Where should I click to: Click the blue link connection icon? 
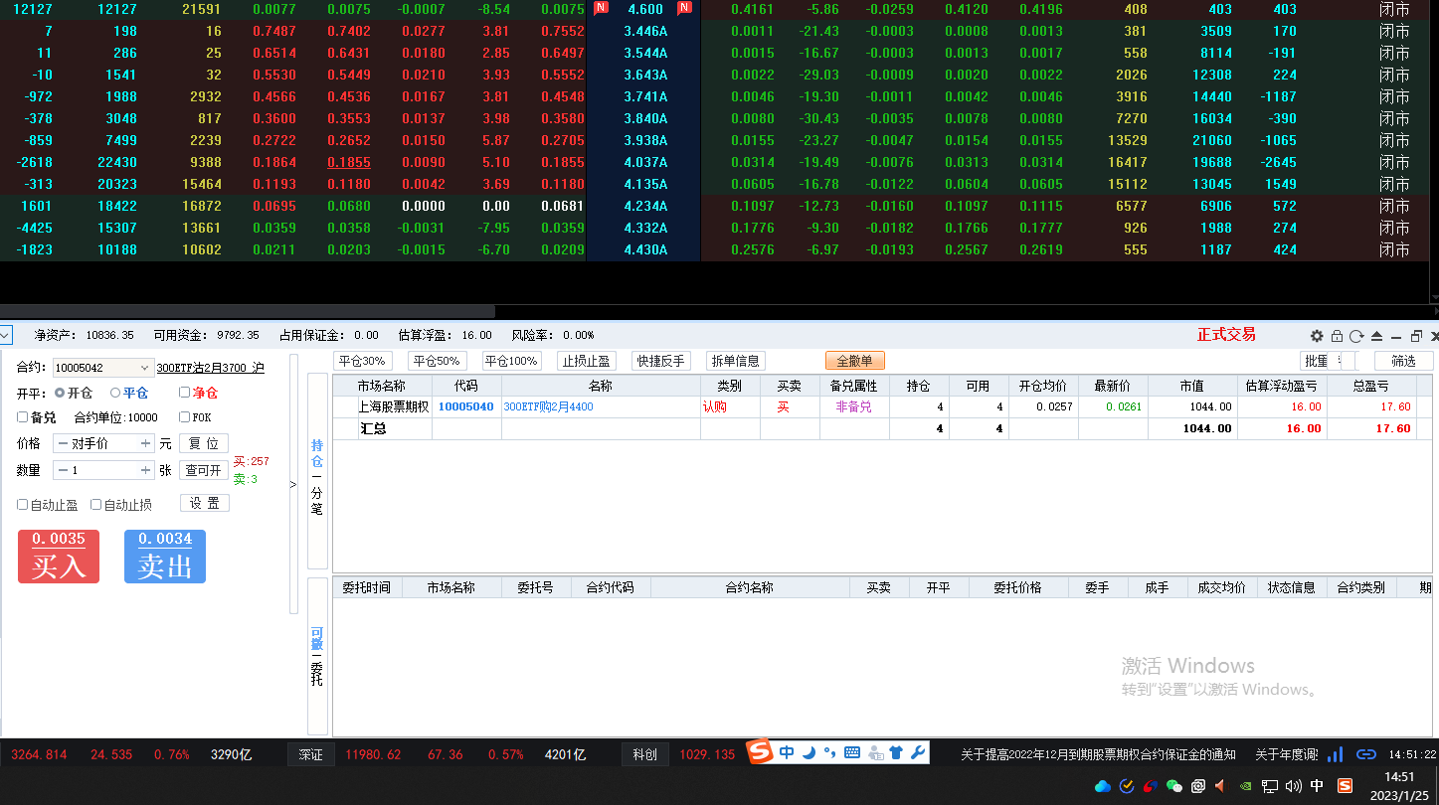pyautogui.click(x=1366, y=754)
